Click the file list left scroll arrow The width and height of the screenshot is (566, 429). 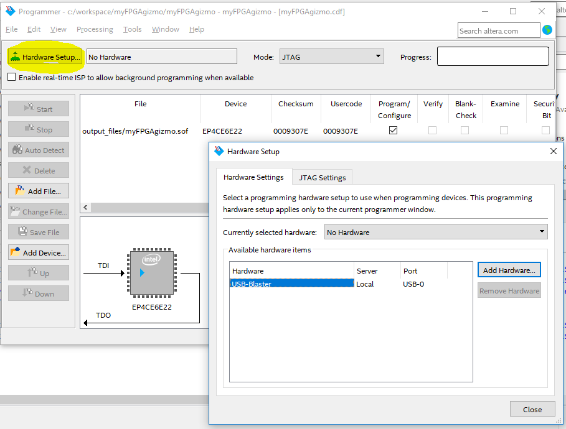[x=85, y=207]
